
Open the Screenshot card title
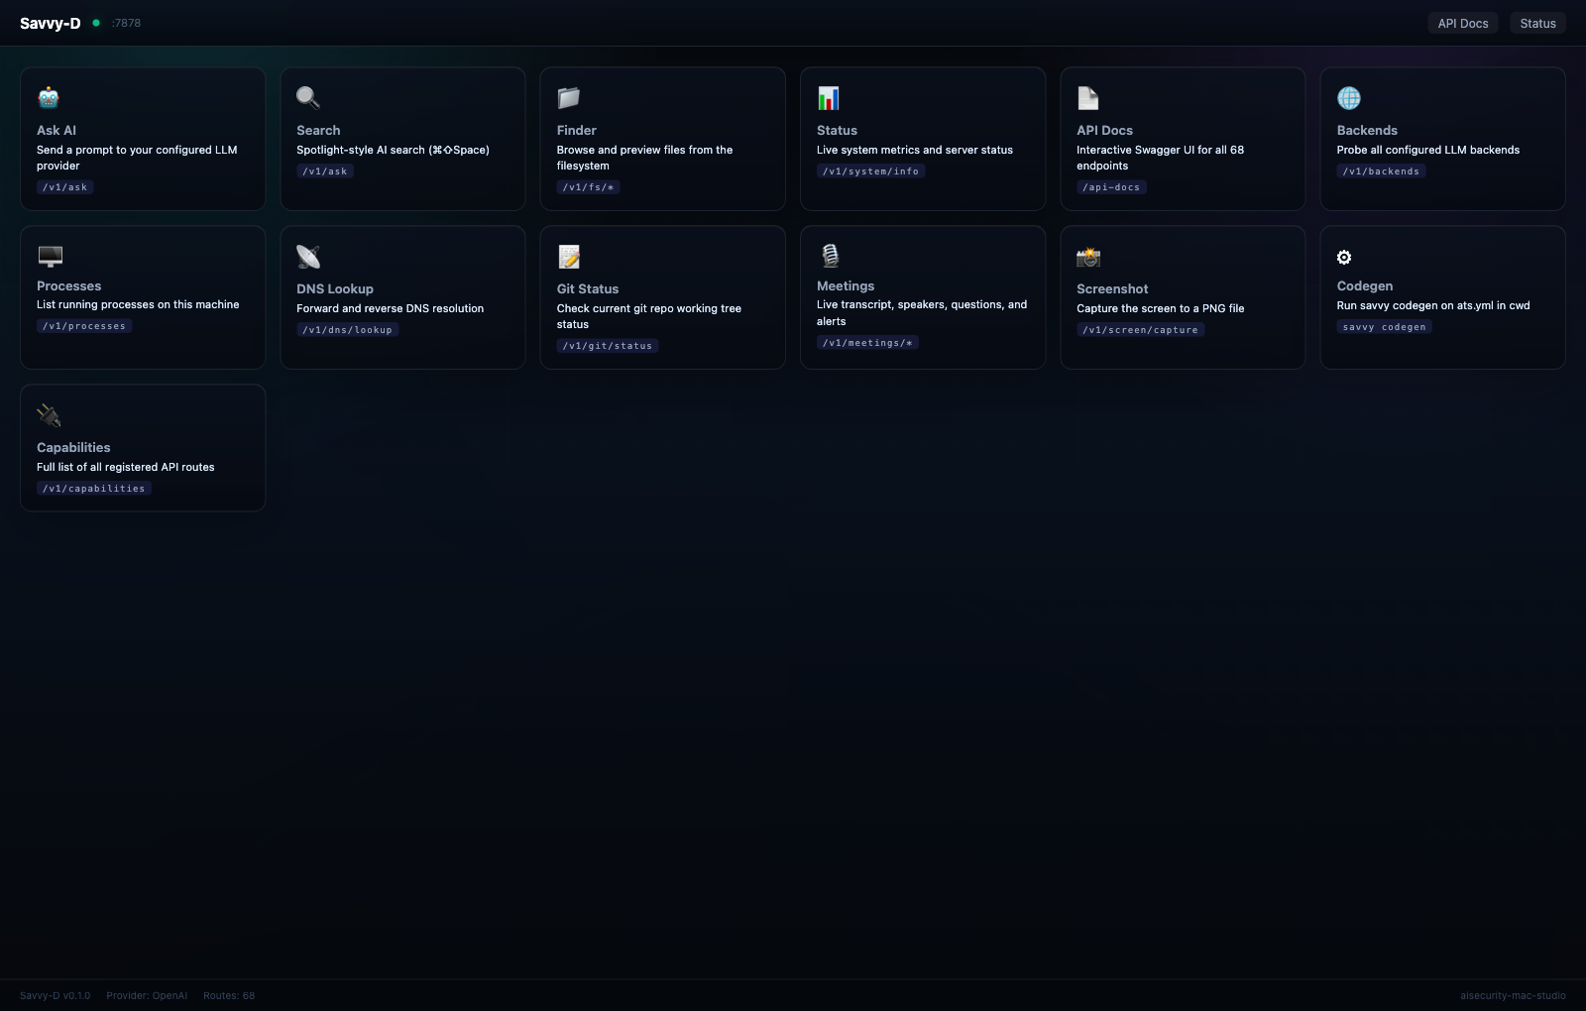[1112, 288]
